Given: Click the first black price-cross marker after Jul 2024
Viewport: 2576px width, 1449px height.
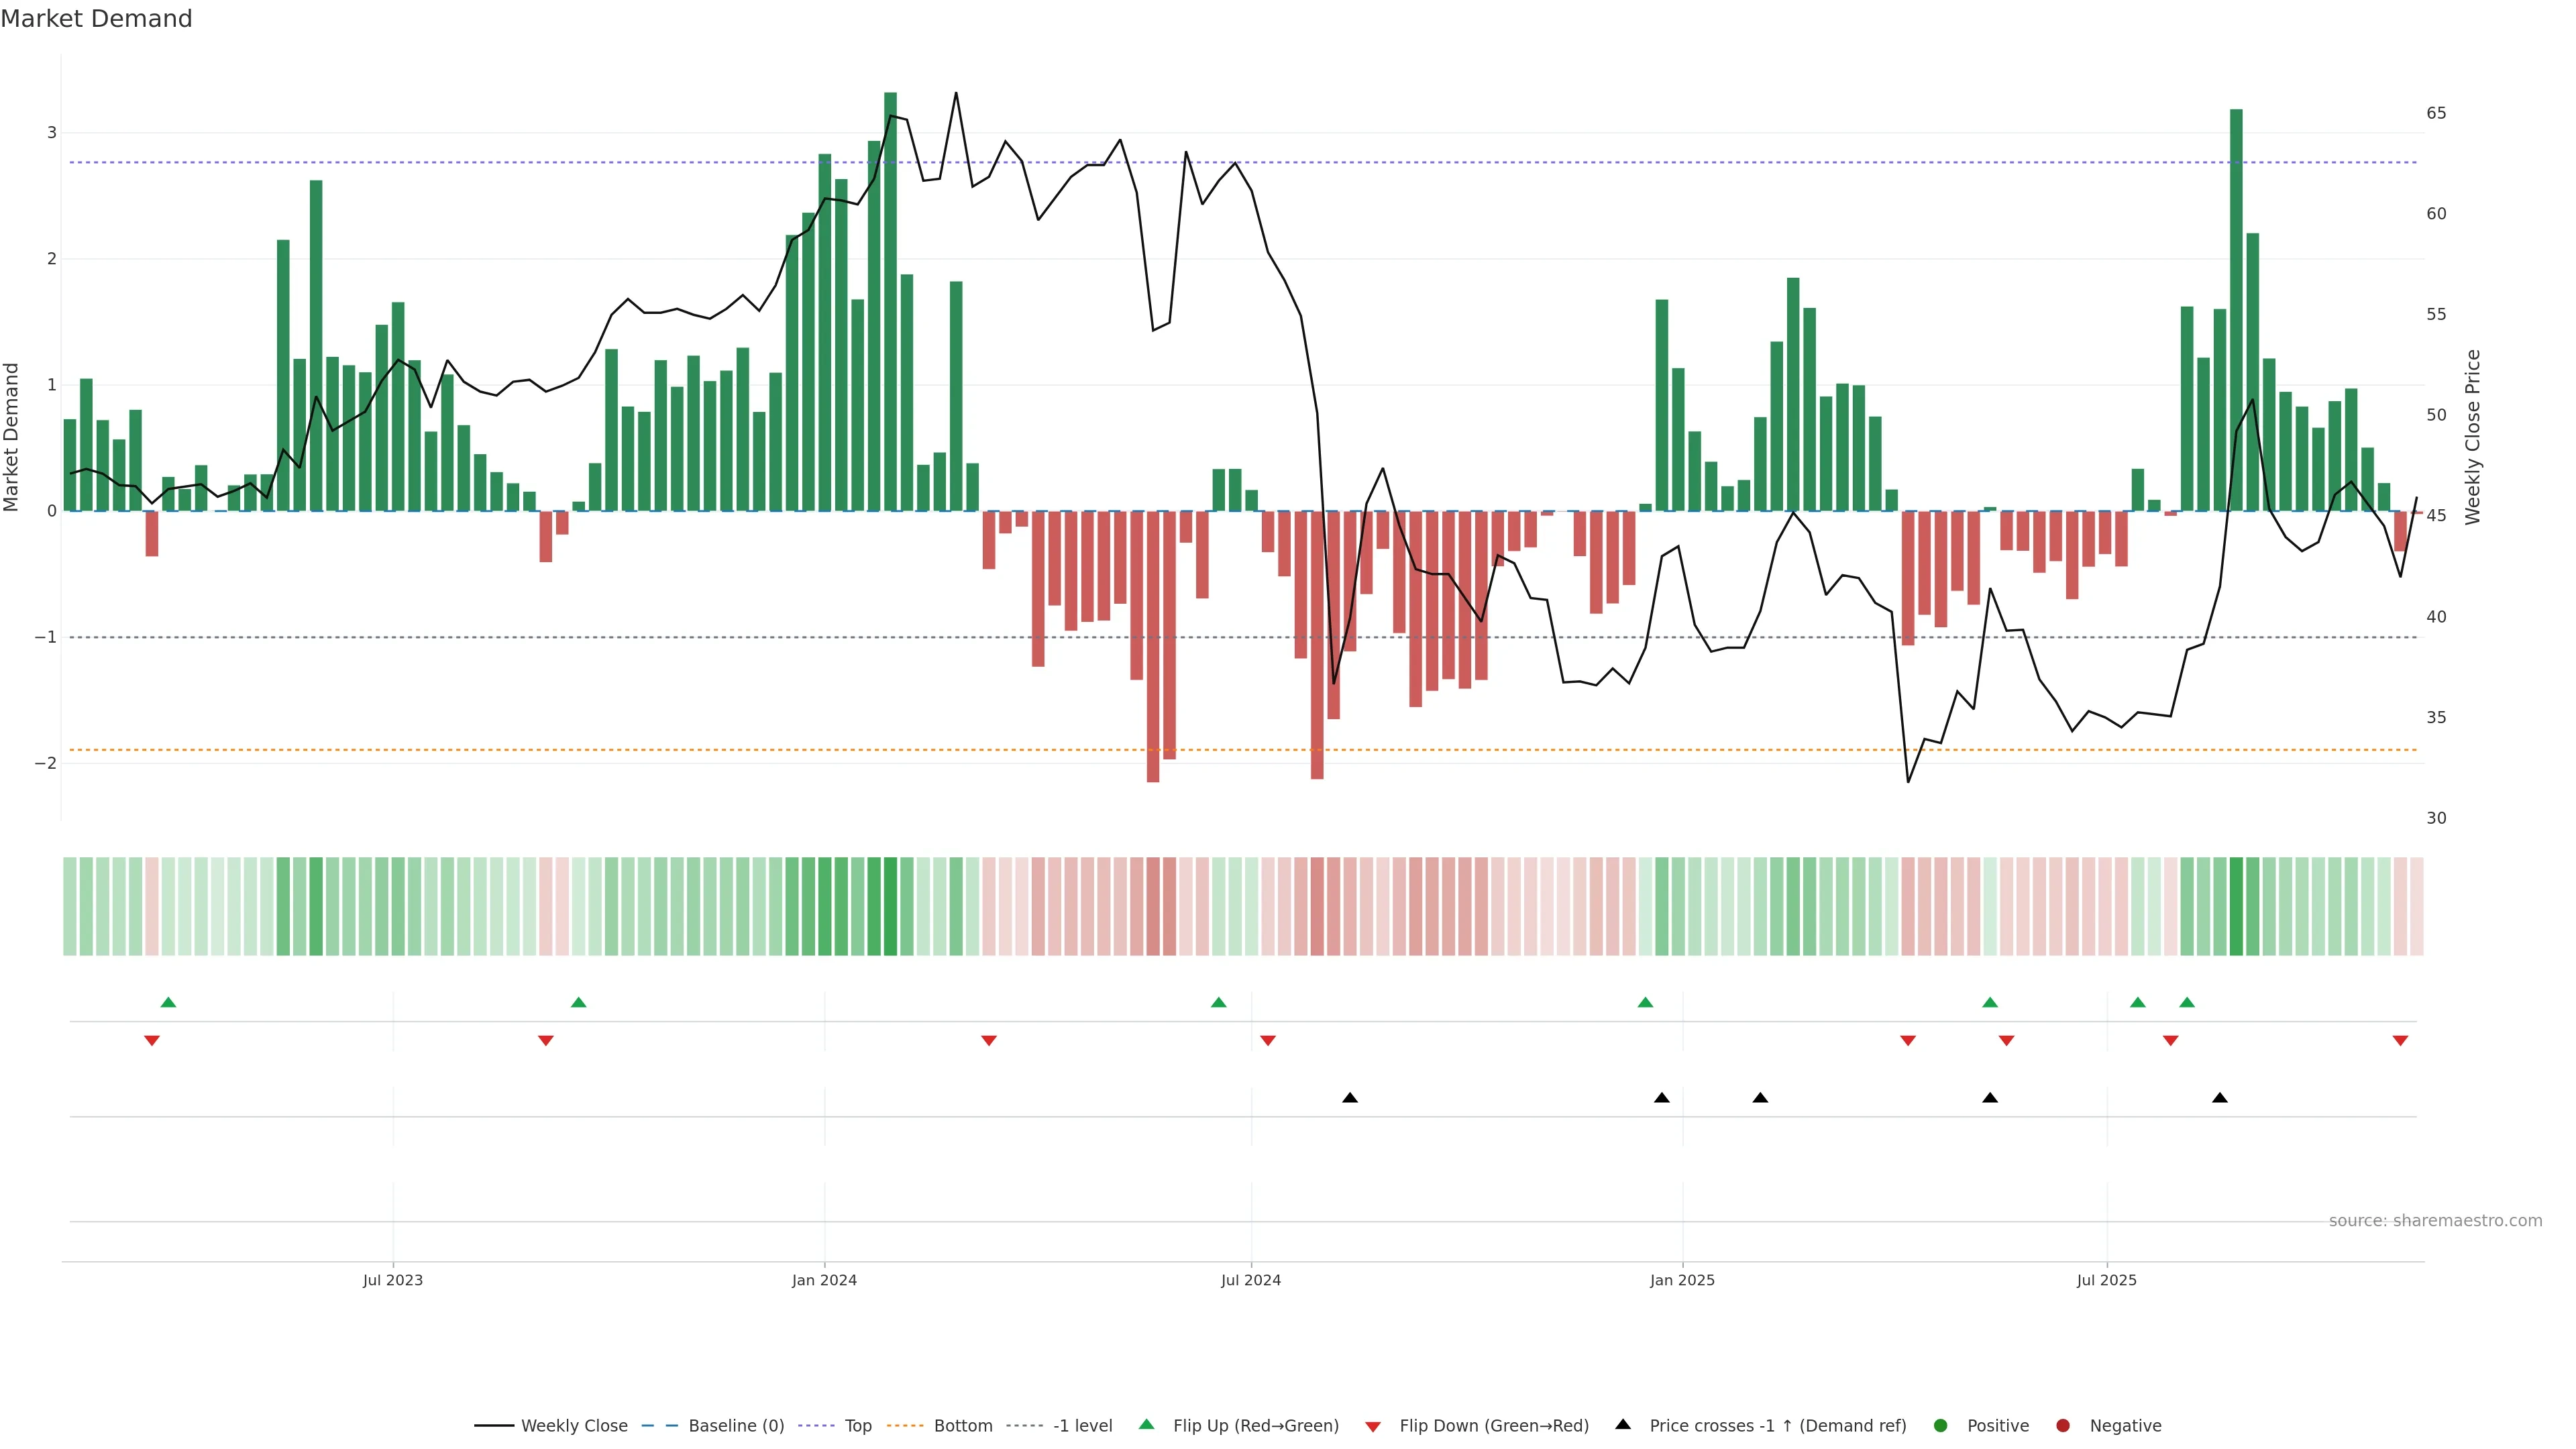Looking at the screenshot, I should (x=1350, y=1098).
